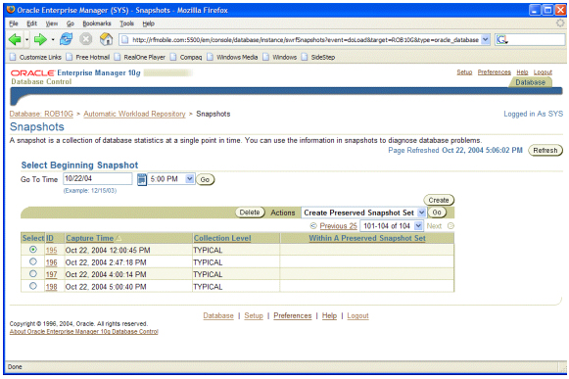This screenshot has height=379, width=569.
Task: Click the Google search engine icon
Action: 501,39
